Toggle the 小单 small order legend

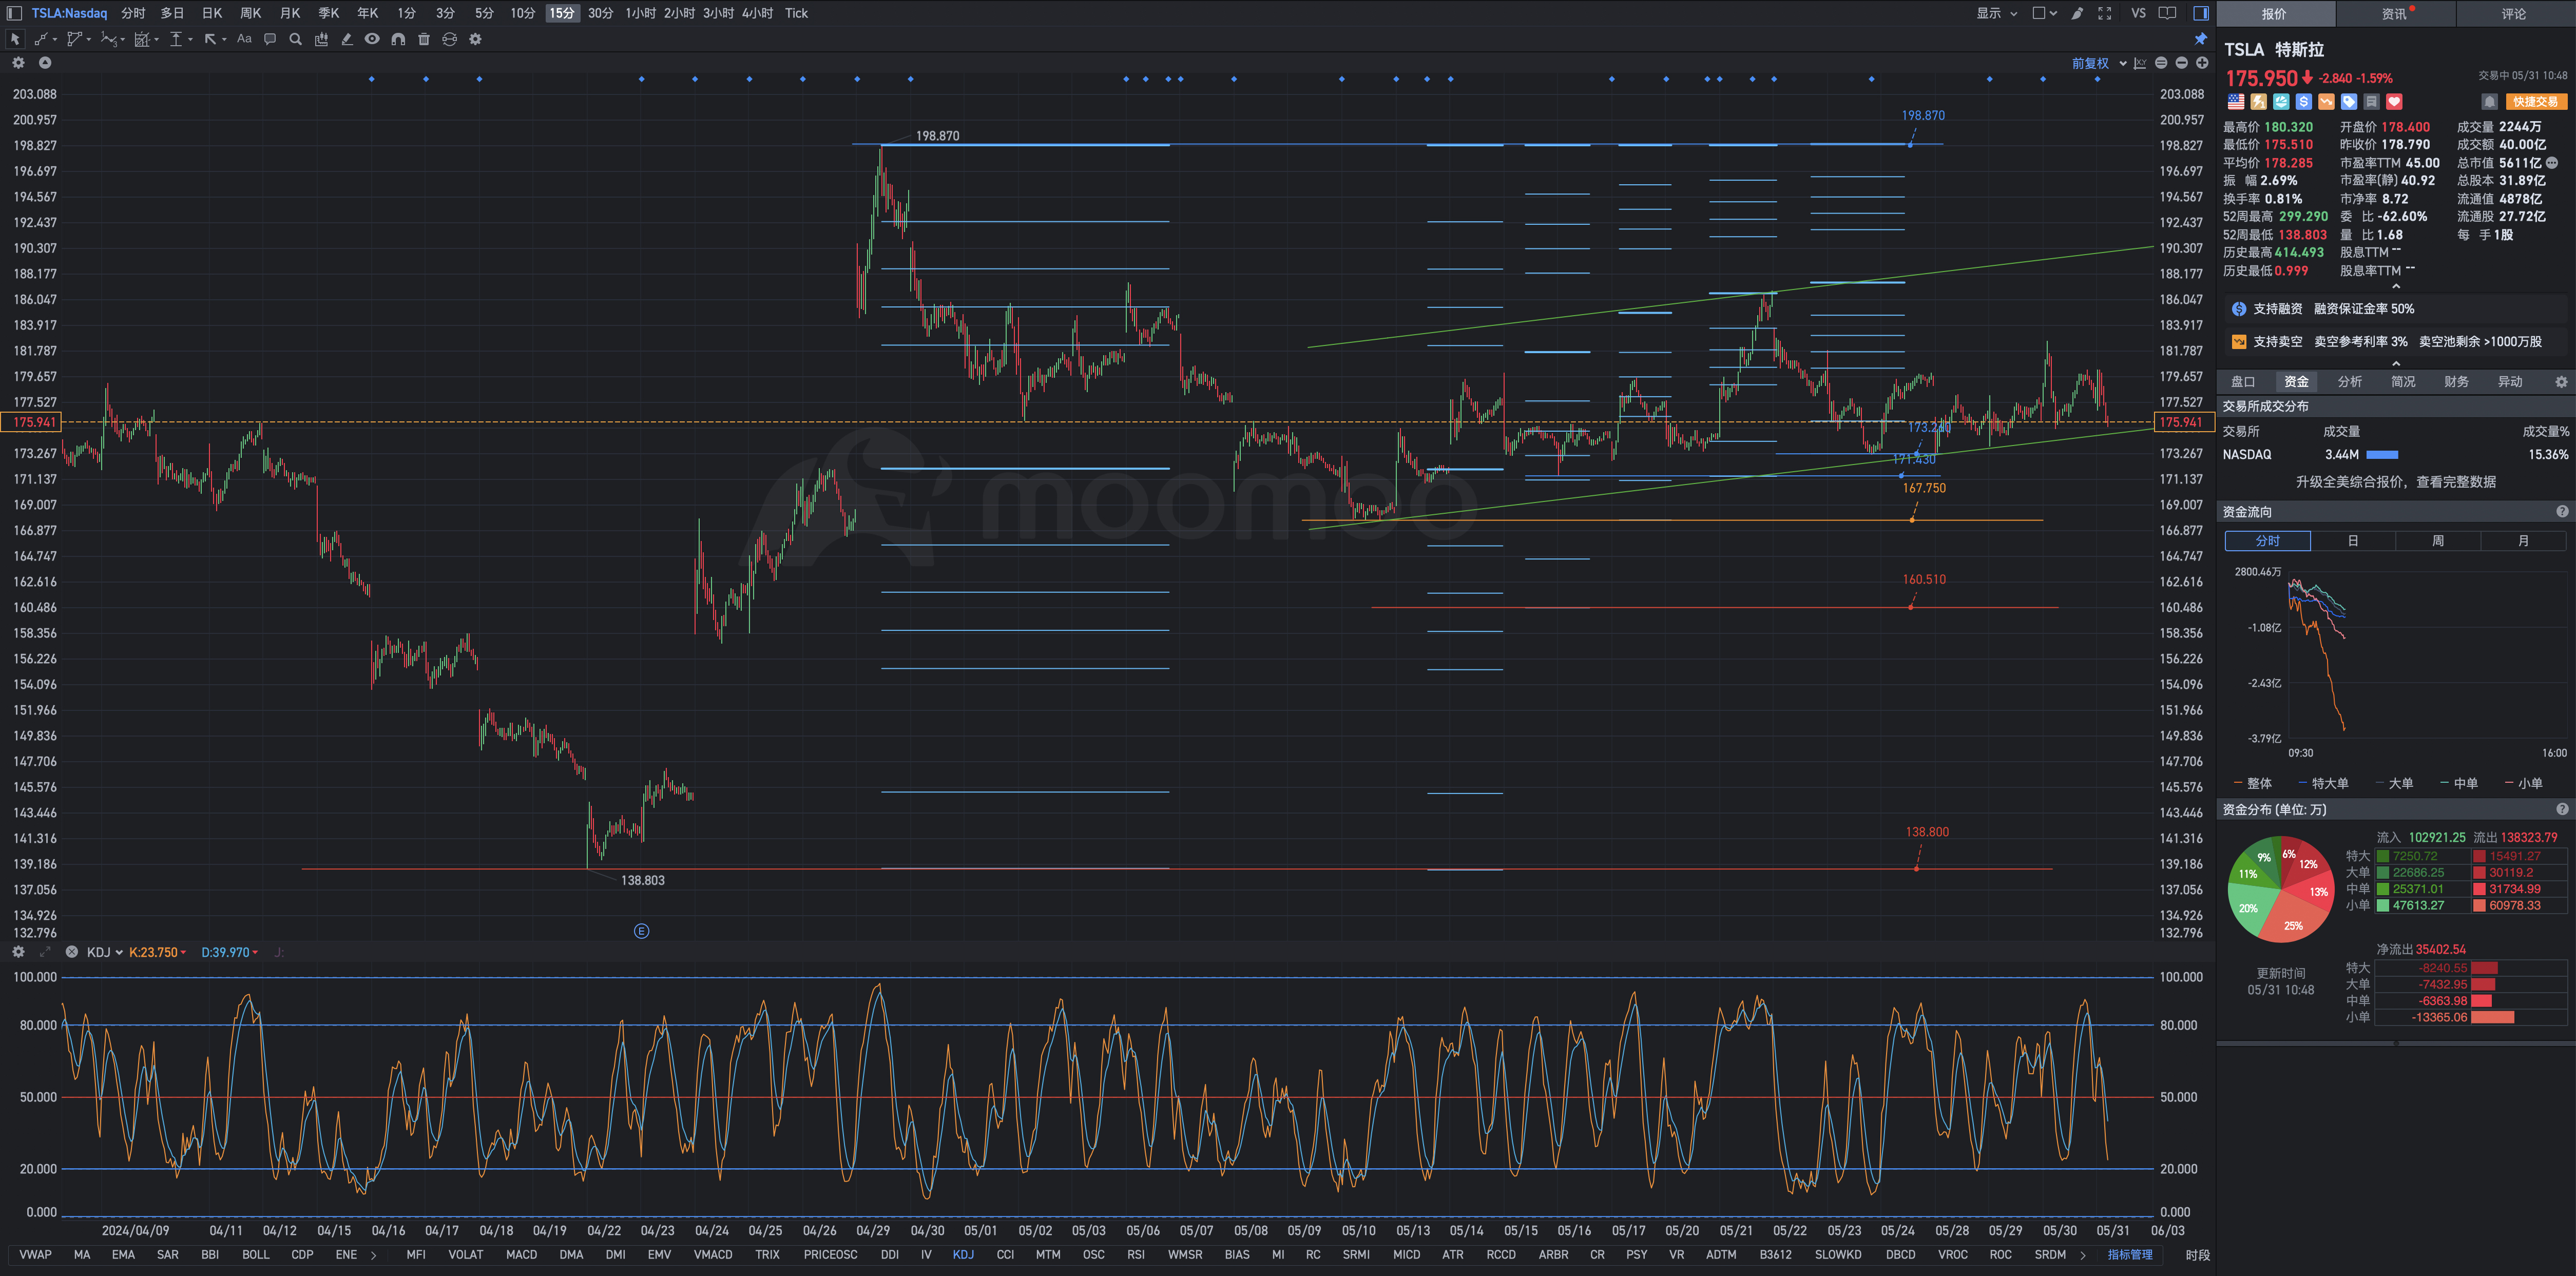pyautogui.click(x=2524, y=784)
